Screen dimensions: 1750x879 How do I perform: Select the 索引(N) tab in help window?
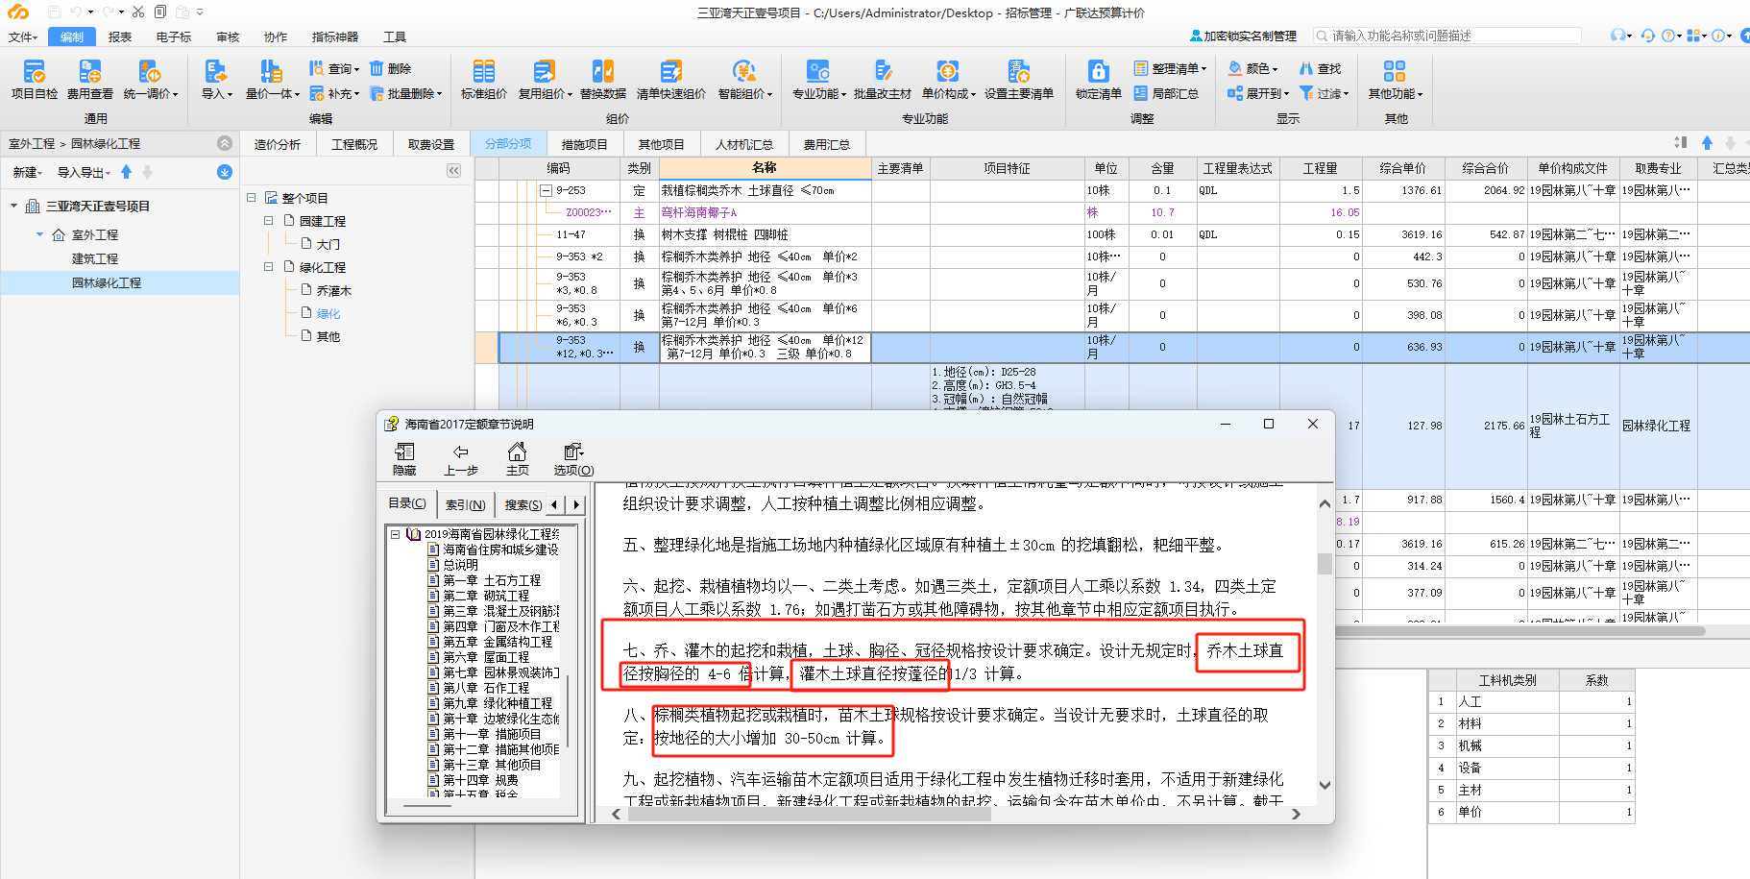pos(466,504)
